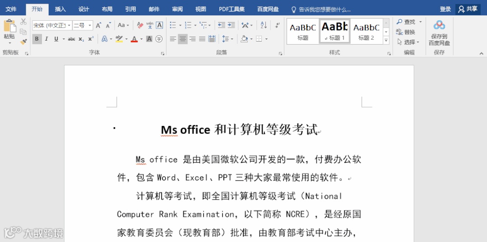The image size is (487, 242).
Task: Open the 文件 File tab
Action: pos(11,9)
